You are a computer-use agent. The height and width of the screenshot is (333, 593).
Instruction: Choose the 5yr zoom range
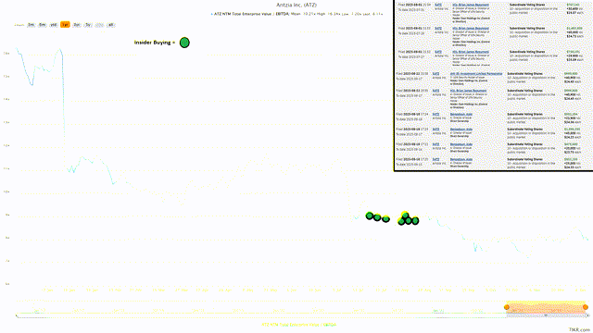[x=88, y=25]
